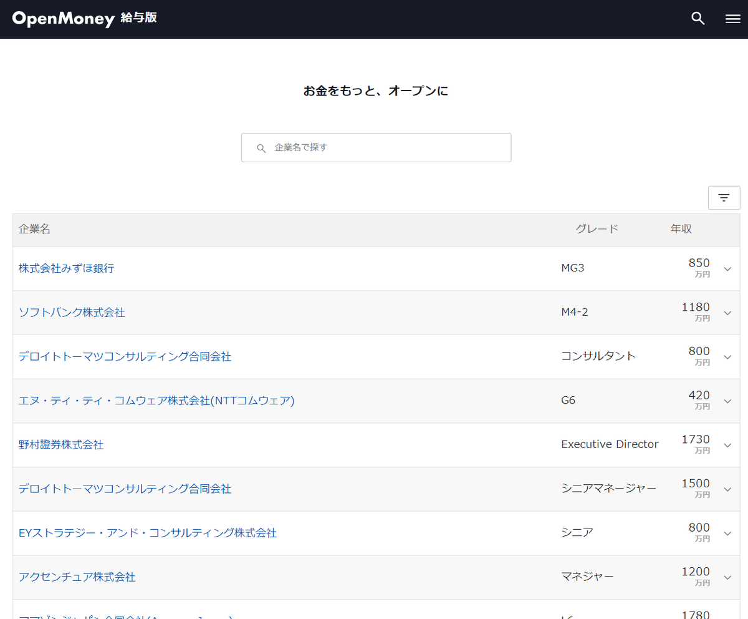Focus the 企業名で探す search field
The height and width of the screenshot is (619, 748).
(376, 147)
